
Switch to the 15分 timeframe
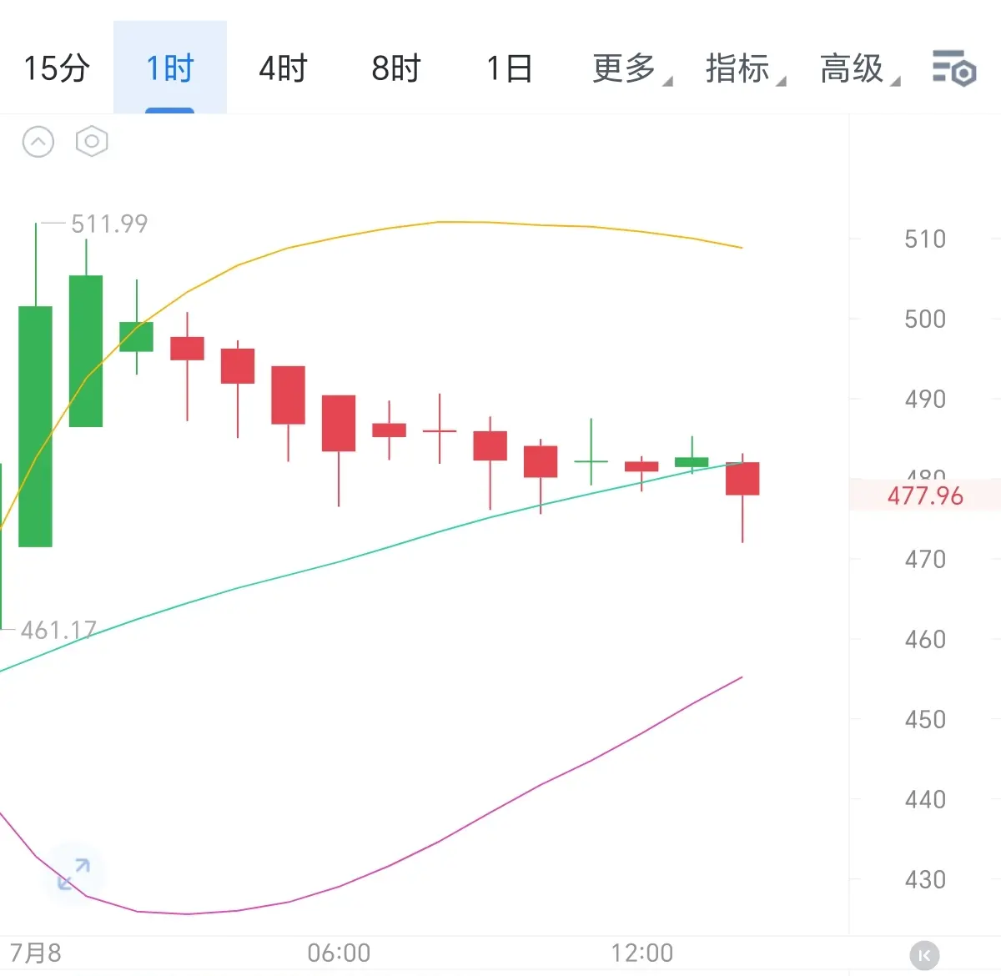[57, 68]
